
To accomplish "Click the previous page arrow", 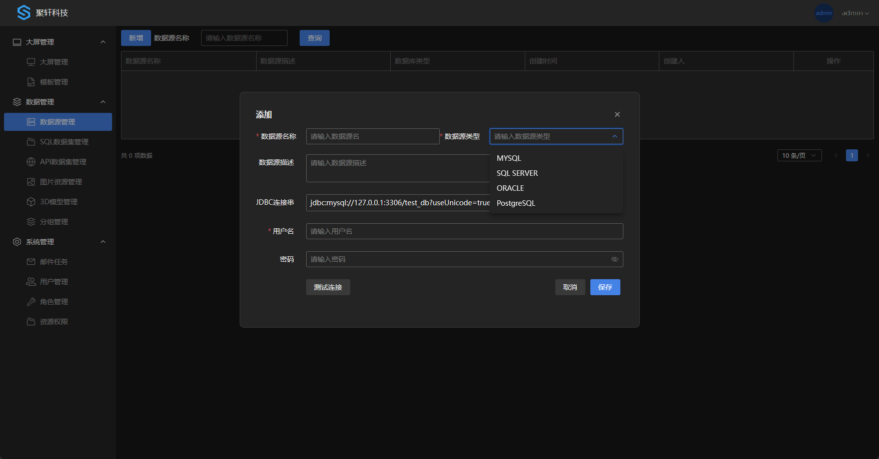I will coord(835,155).
